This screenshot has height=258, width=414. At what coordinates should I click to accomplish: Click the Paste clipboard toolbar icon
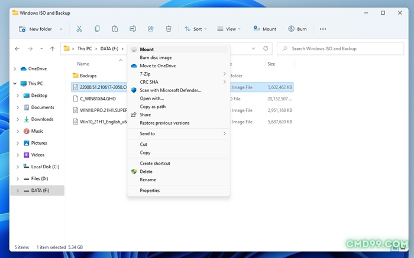coord(115,29)
